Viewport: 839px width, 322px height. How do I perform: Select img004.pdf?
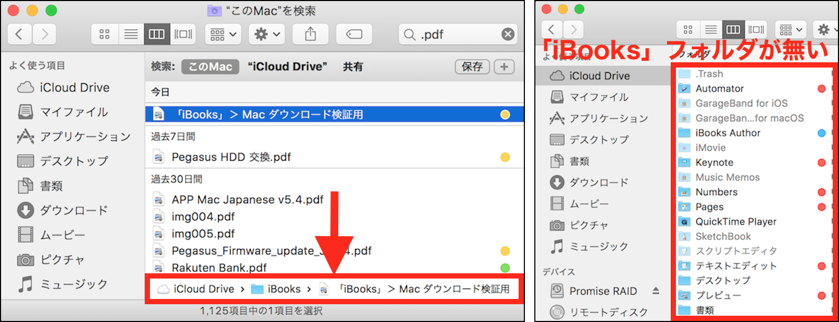point(335,217)
